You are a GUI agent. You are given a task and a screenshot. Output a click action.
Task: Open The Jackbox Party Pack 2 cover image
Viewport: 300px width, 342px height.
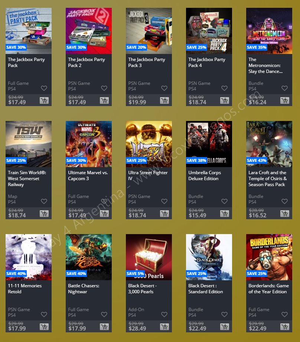click(x=89, y=31)
